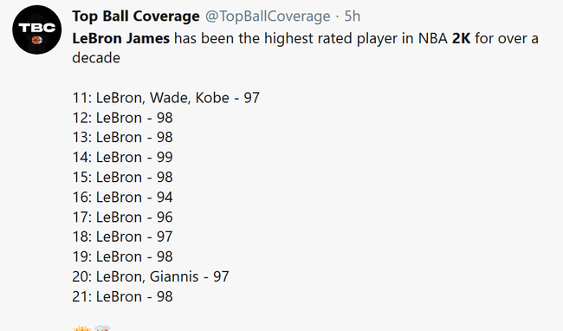Click the 16: LeBron - 94 line
The width and height of the screenshot is (563, 331).
tap(122, 197)
